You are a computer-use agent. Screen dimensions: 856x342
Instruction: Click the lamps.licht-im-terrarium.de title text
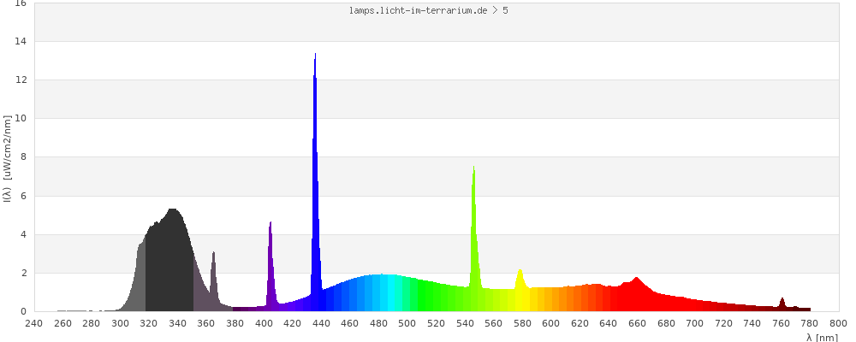click(428, 10)
